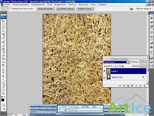The image size is (154, 116).
Task: Select the Burn tool
Action: coord(3,65)
